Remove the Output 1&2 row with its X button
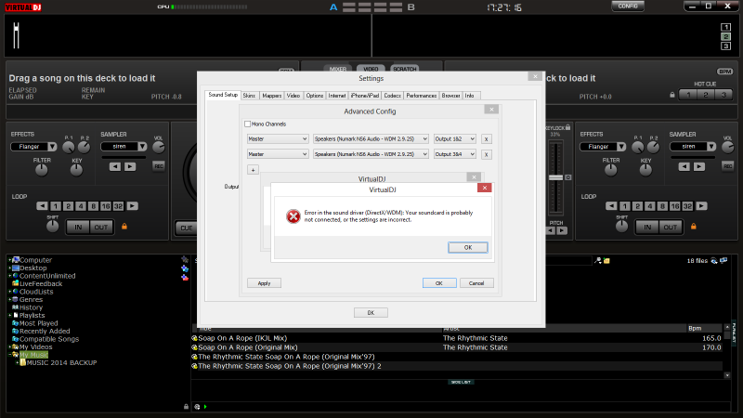Screen dimensions: 743x418 pyautogui.click(x=486, y=138)
